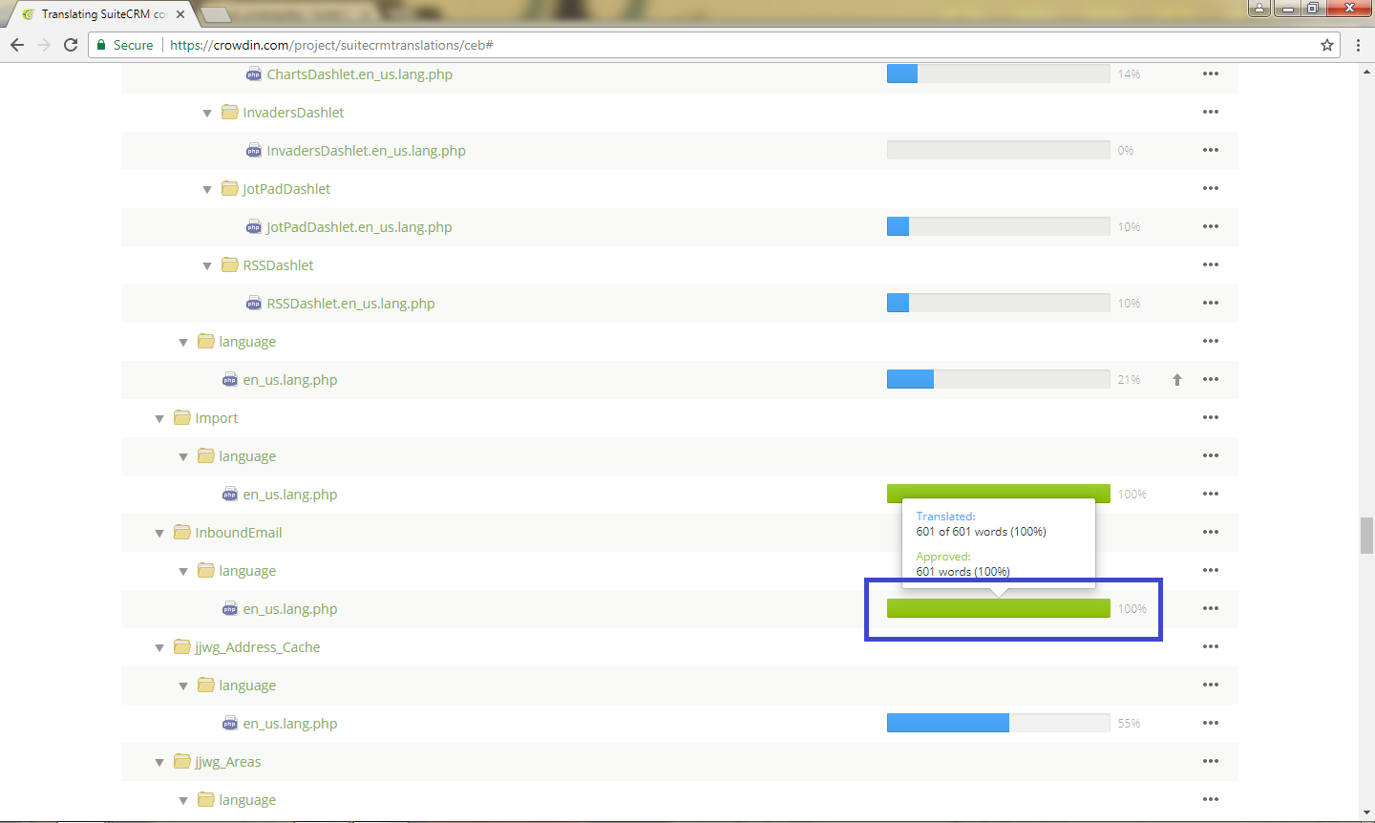
Task: Collapse the language subfolder under InboundEmail
Action: pos(183,571)
